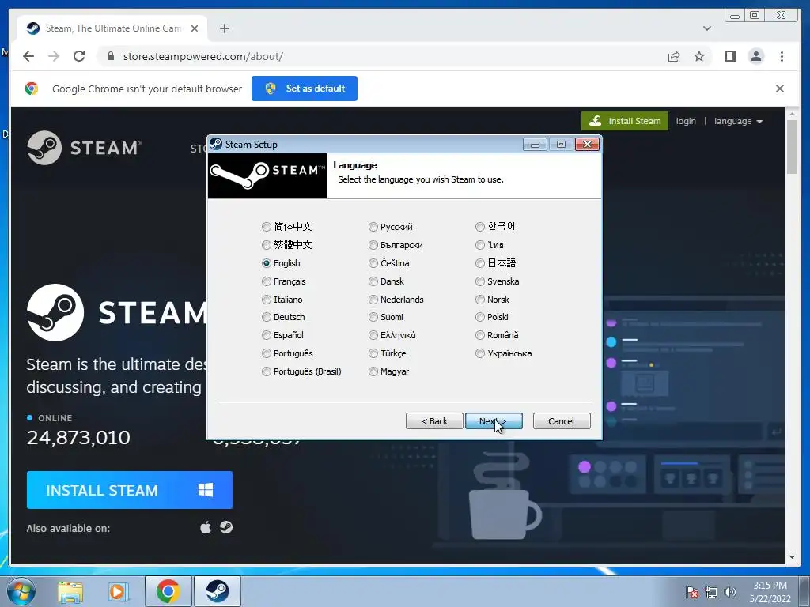
Task: Click the Chrome back arrow
Action: pyautogui.click(x=28, y=56)
